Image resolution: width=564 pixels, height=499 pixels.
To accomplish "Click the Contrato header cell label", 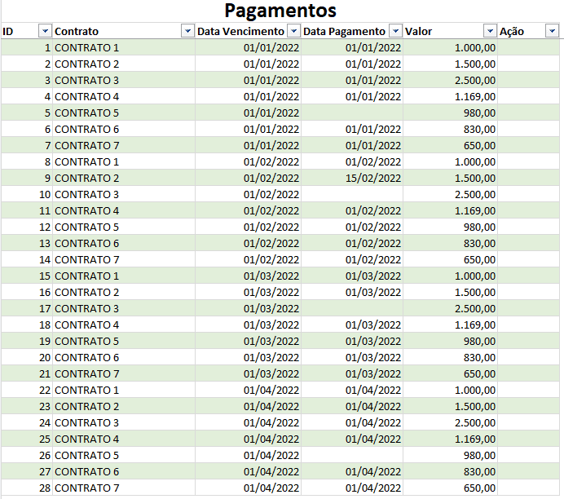I will click(x=77, y=32).
